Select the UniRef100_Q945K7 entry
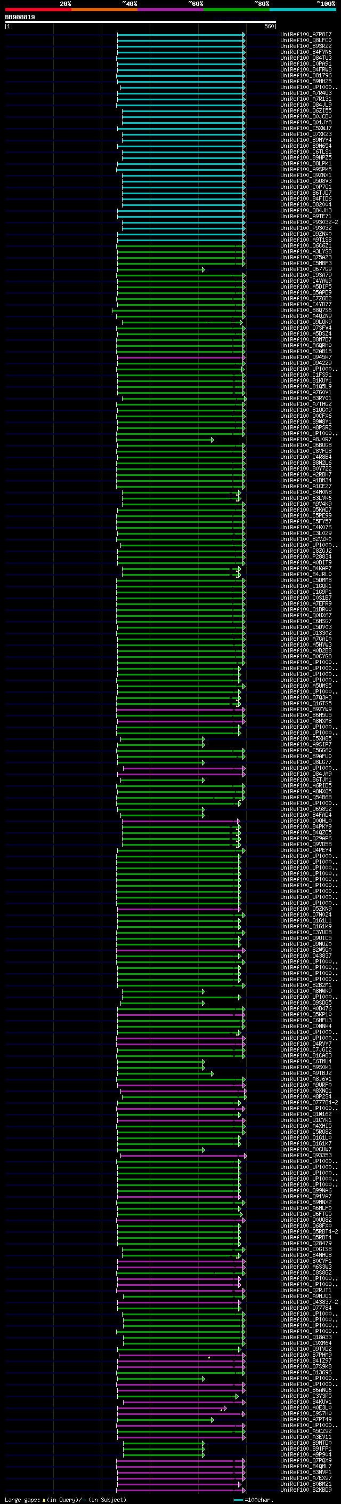The width and height of the screenshot is (341, 1504). 305,357
